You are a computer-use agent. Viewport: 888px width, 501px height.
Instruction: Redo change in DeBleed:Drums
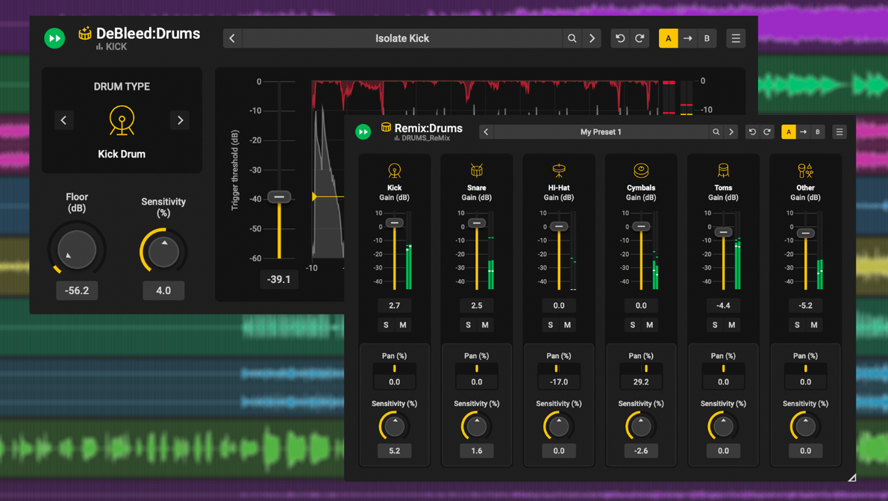640,39
